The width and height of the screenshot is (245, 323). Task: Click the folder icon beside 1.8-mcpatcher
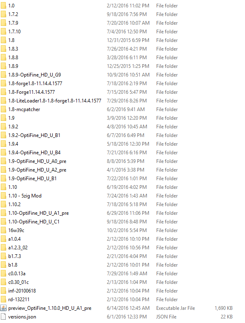[3, 109]
